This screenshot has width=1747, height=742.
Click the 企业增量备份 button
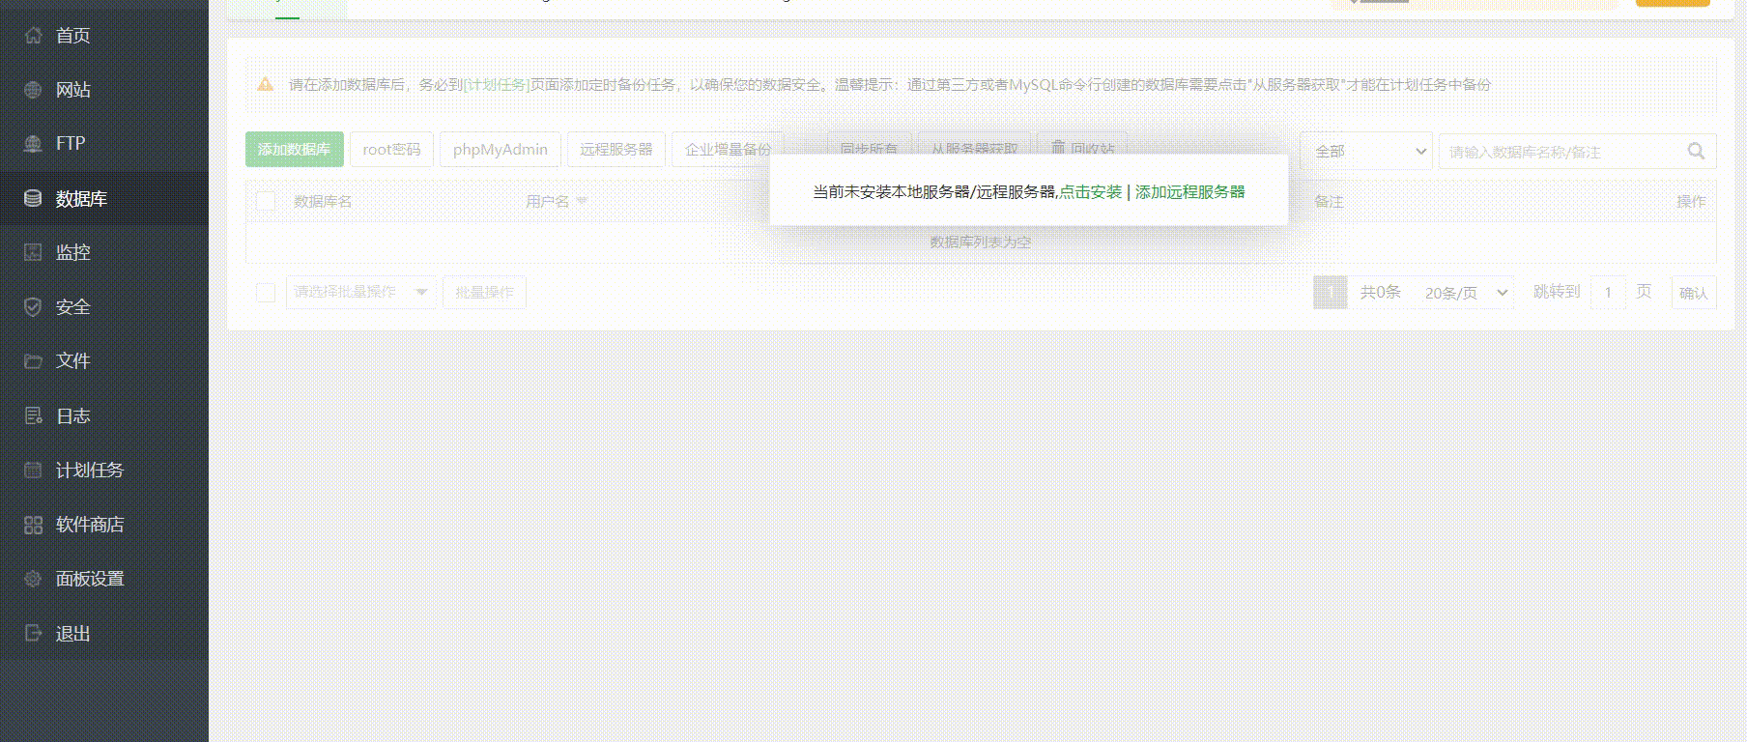(x=728, y=150)
